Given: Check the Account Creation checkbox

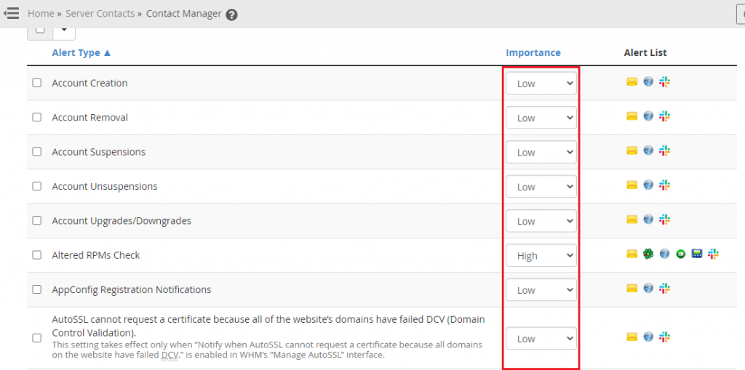Looking at the screenshot, I should click(x=36, y=83).
